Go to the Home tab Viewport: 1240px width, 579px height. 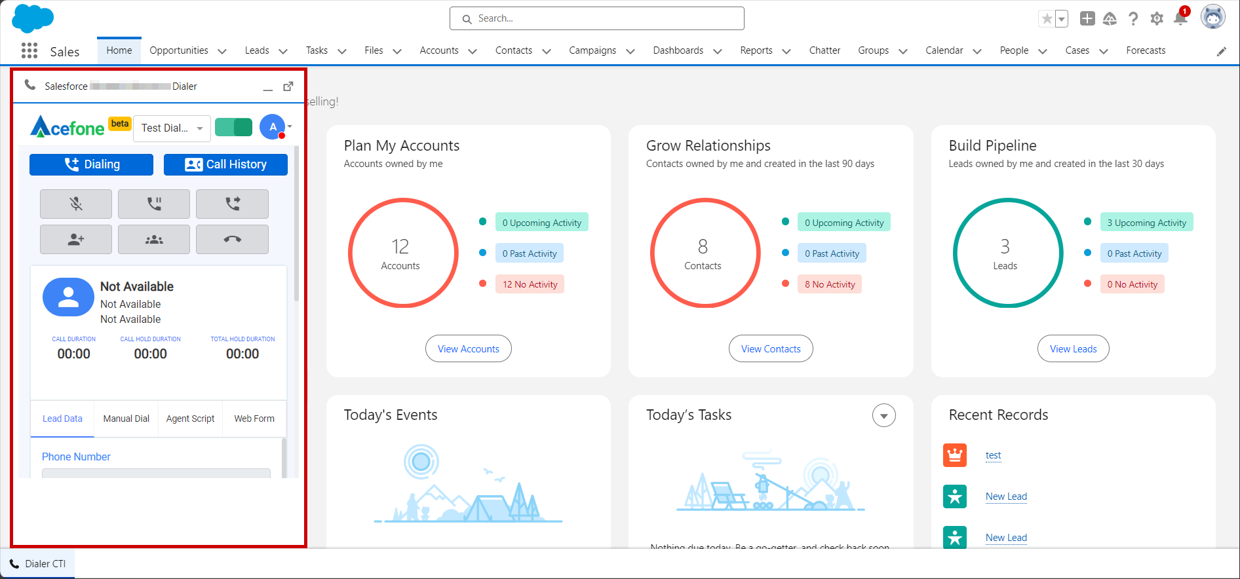pos(119,50)
